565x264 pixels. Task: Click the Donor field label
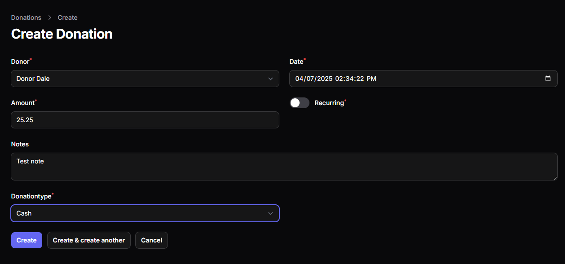pyautogui.click(x=20, y=62)
